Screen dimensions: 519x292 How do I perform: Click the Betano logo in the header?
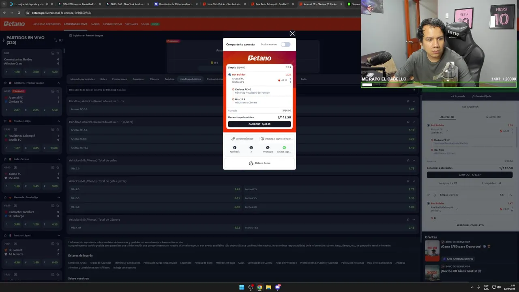(x=14, y=24)
